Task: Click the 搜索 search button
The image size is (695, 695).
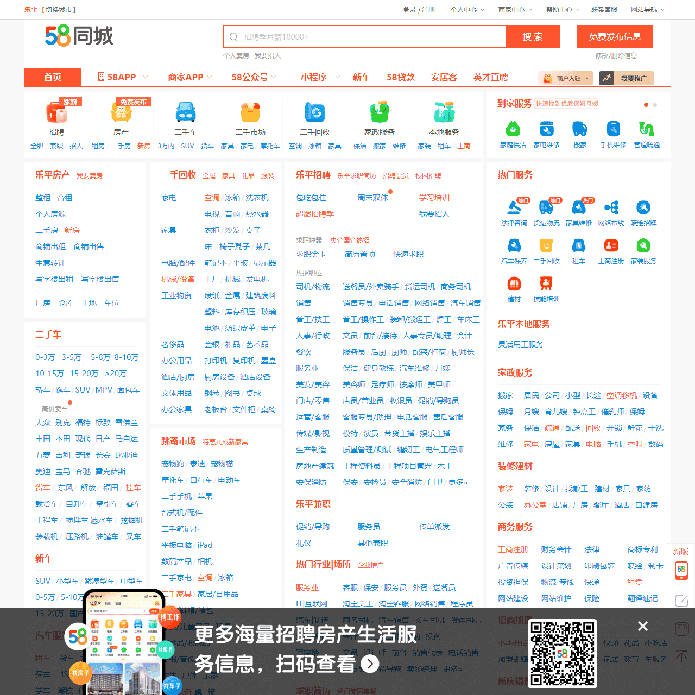Action: [533, 36]
